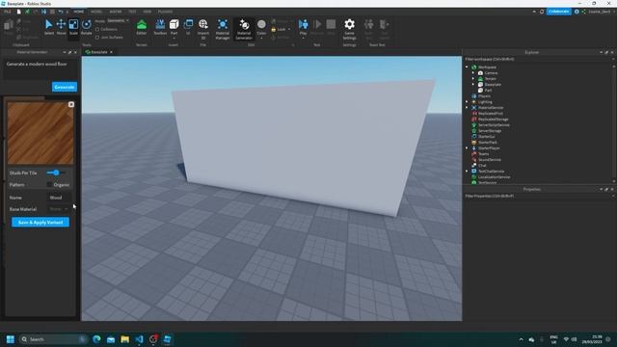Toggle the Join Surfaces checkbox
Screen dimensions: 617x347
click(x=97, y=38)
